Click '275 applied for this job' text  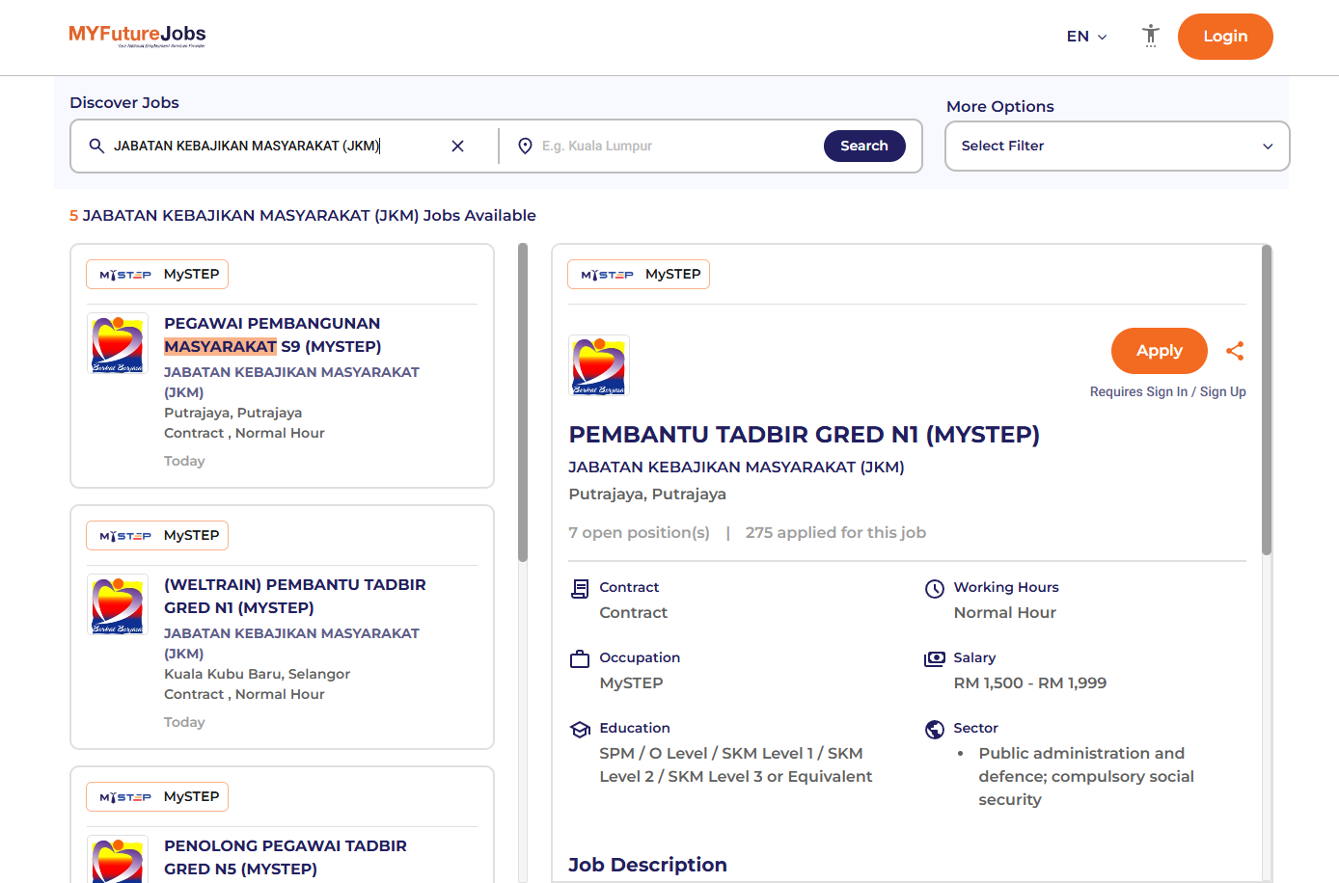coord(835,533)
